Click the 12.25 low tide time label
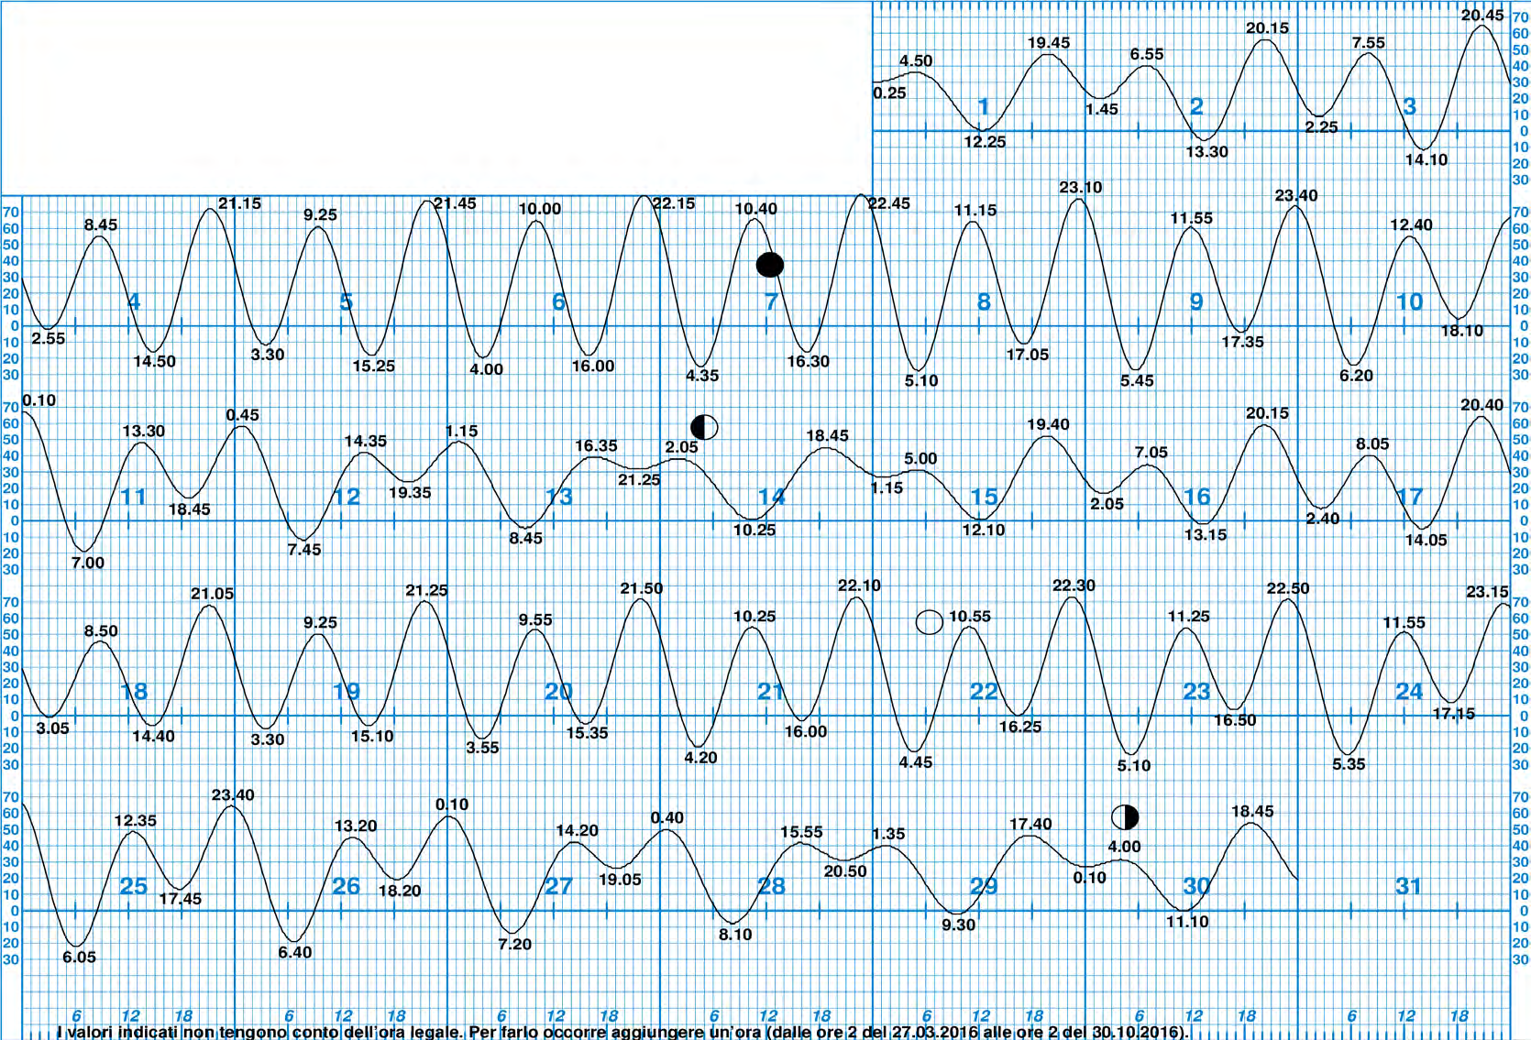 (x=985, y=142)
